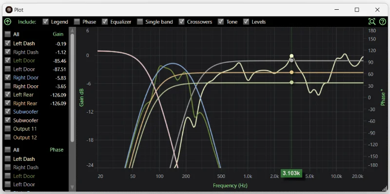
Task: Click the channel list vertical scrollbar thumb
Action: pos(72,88)
